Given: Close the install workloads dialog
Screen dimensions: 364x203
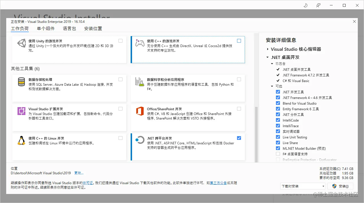Looking at the screenshot, I should pos(354,21).
